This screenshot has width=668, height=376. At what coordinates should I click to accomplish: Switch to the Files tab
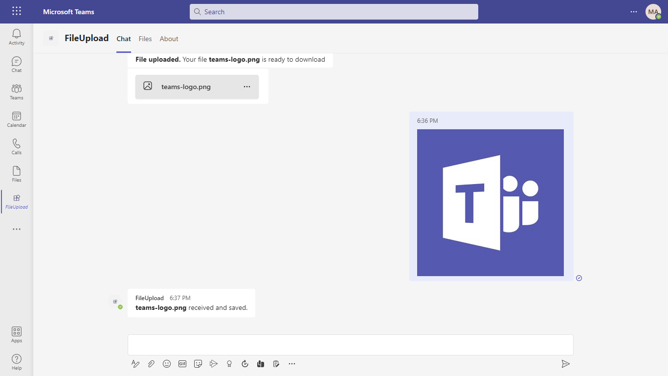[x=145, y=39]
